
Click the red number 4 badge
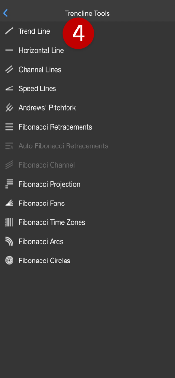(78, 33)
